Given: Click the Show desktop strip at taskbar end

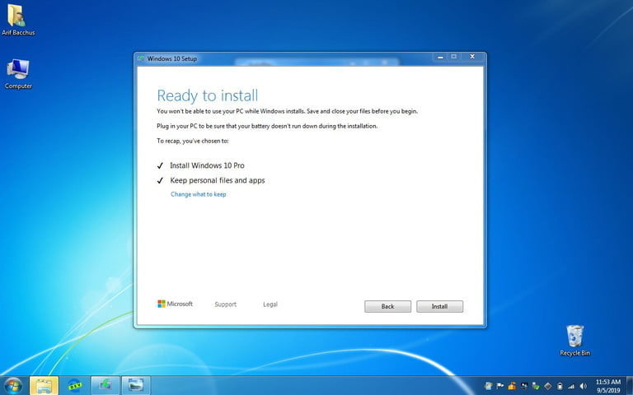Looking at the screenshot, I should pos(630,386).
